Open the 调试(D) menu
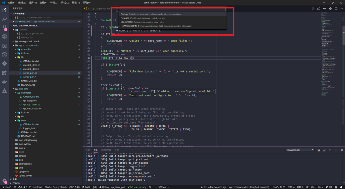This screenshot has height=189, width=345. click(x=65, y=3)
